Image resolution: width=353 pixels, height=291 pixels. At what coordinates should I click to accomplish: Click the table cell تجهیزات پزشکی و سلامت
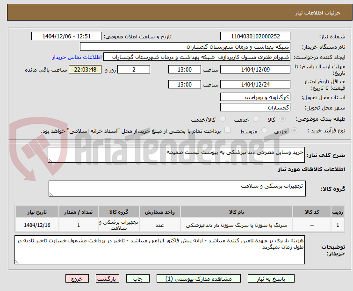click(119, 225)
